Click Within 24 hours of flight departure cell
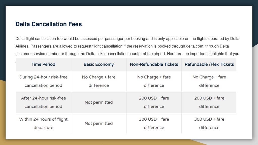 pyautogui.click(x=43, y=123)
